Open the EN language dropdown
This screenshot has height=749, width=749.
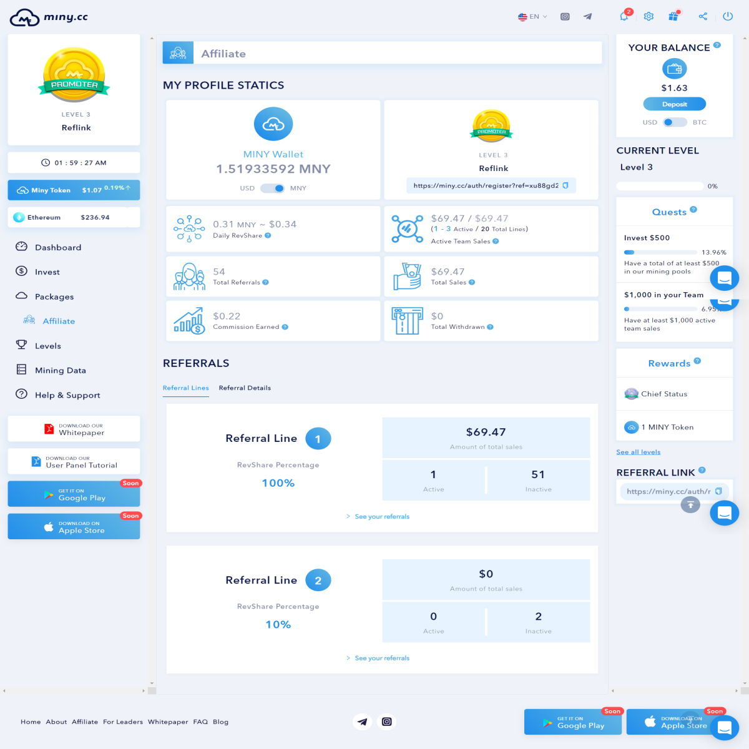(532, 17)
